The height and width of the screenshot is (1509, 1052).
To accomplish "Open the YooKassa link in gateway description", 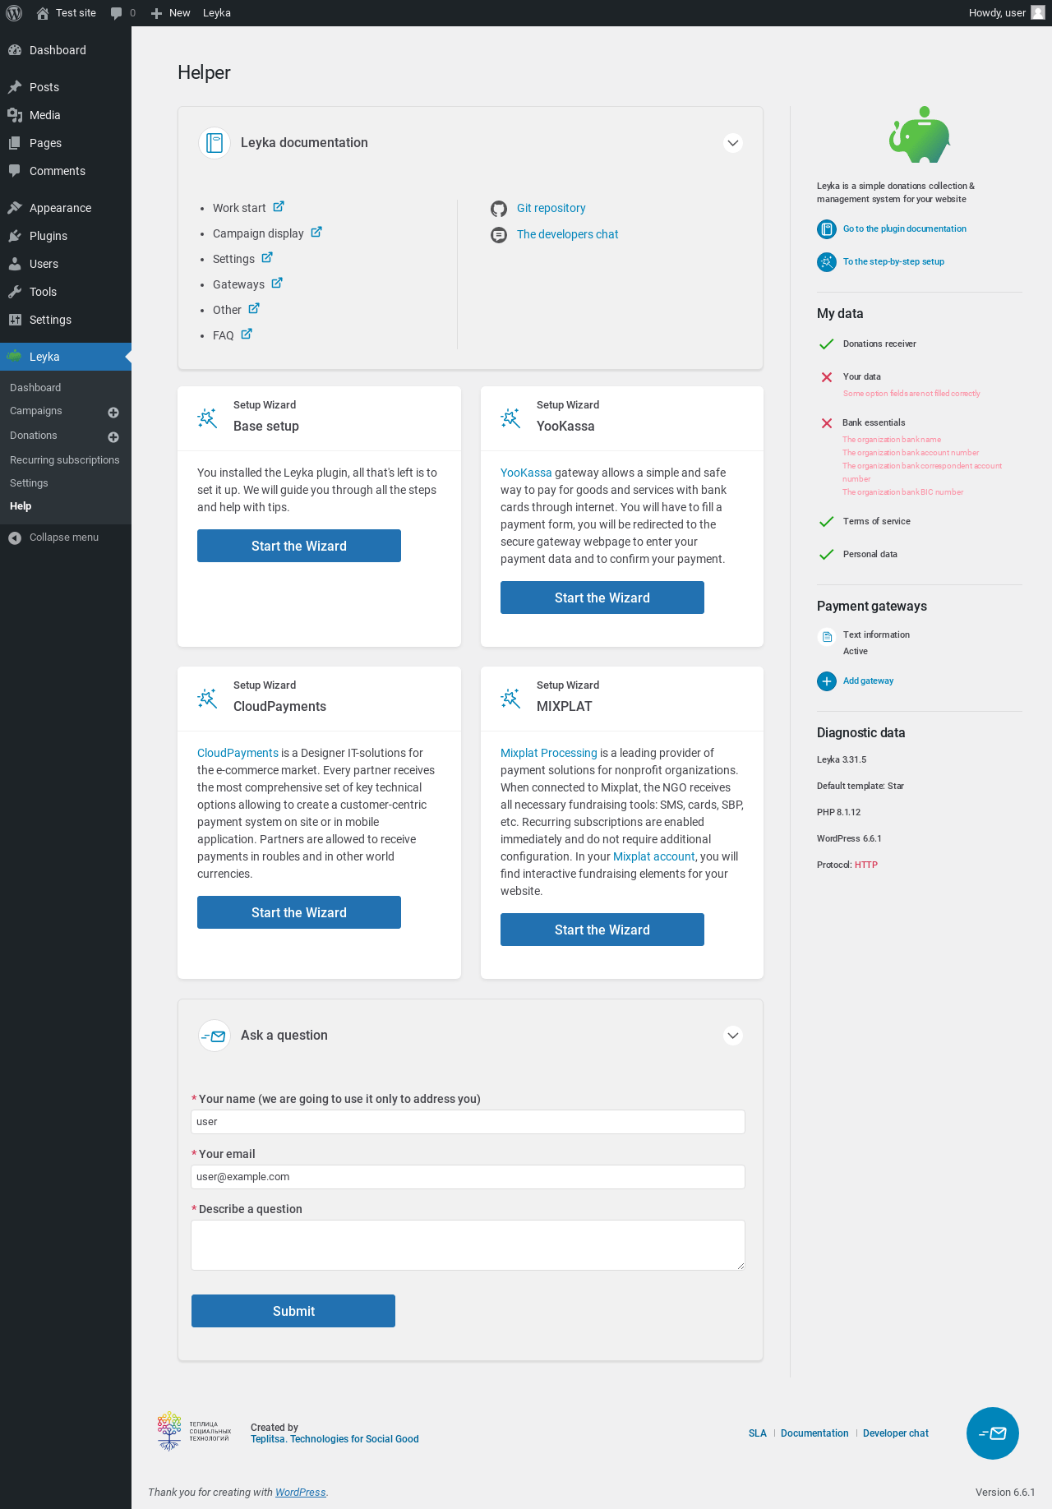I will (x=526, y=473).
